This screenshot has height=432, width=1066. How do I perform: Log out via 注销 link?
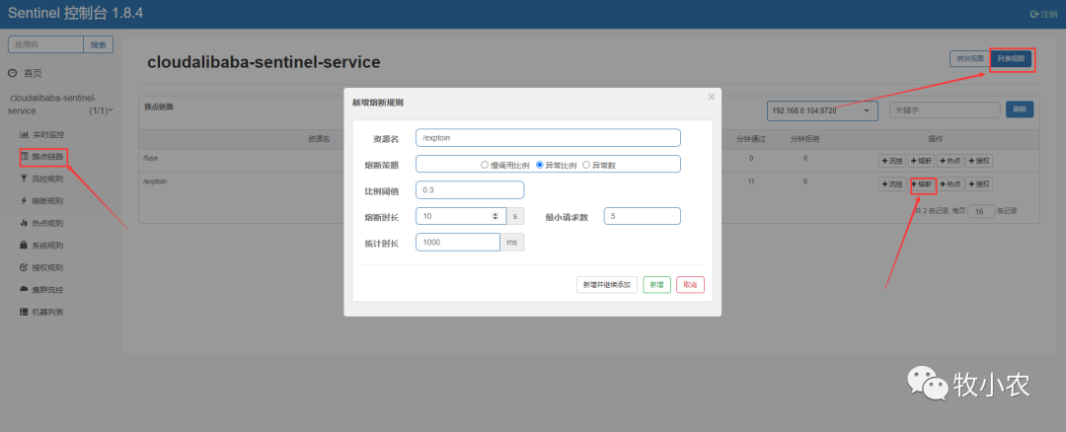[x=1044, y=14]
